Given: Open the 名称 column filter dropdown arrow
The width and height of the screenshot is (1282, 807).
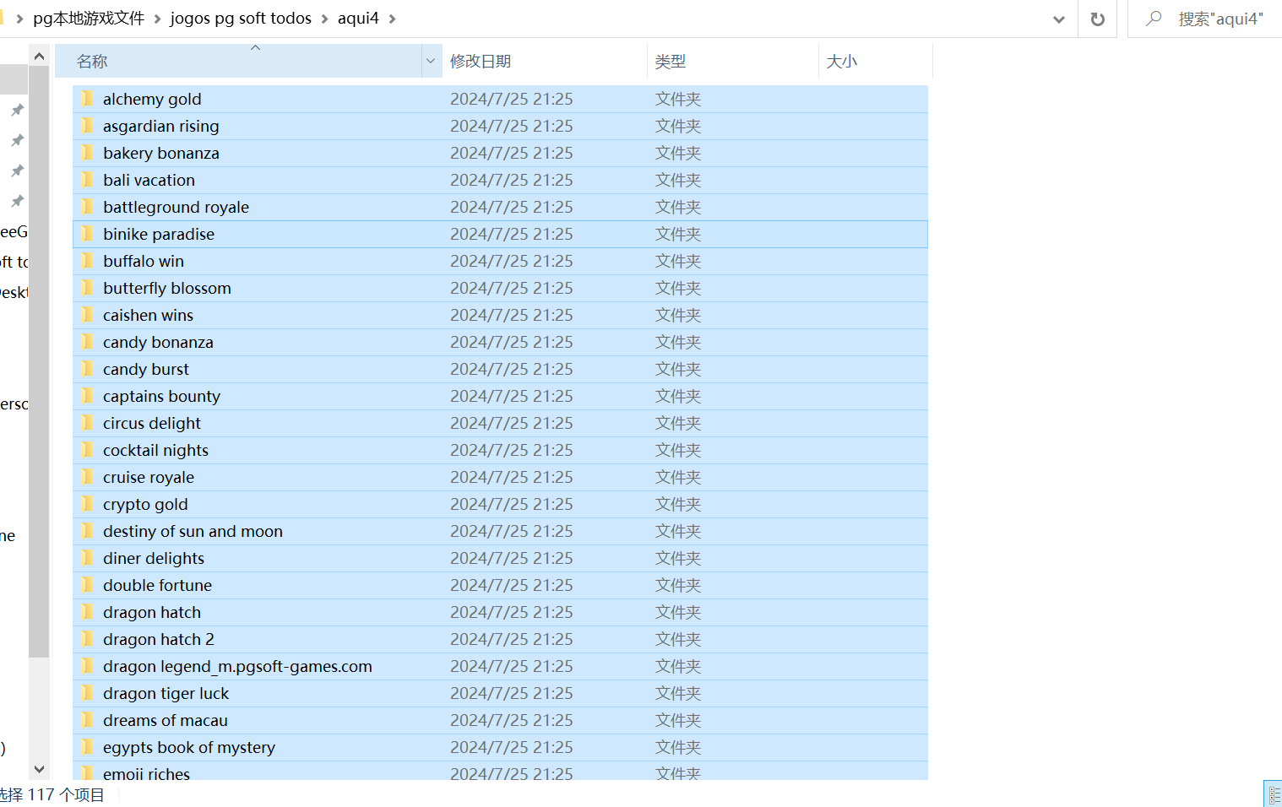Looking at the screenshot, I should coord(431,61).
